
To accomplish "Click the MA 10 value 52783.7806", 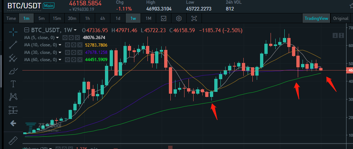I will (96, 45).
